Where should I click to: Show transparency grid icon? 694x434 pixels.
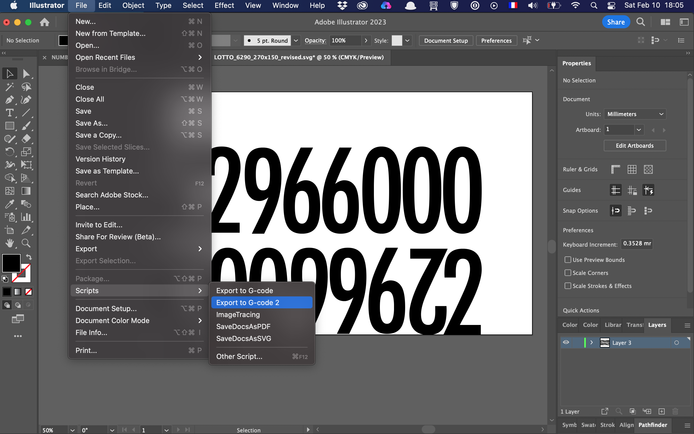point(648,169)
